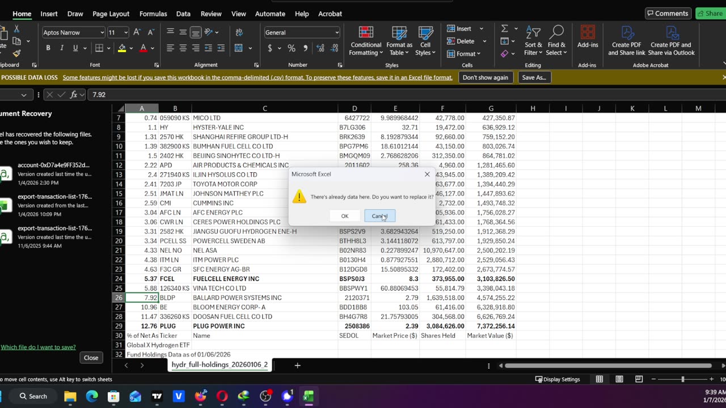Toggle Center horizontal alignment
Screen dimensions: 726x408
click(x=183, y=48)
